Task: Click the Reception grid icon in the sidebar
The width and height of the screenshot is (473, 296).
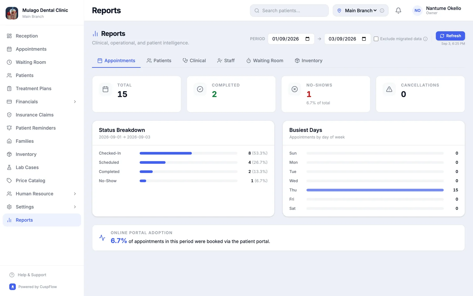Action: tap(9, 36)
